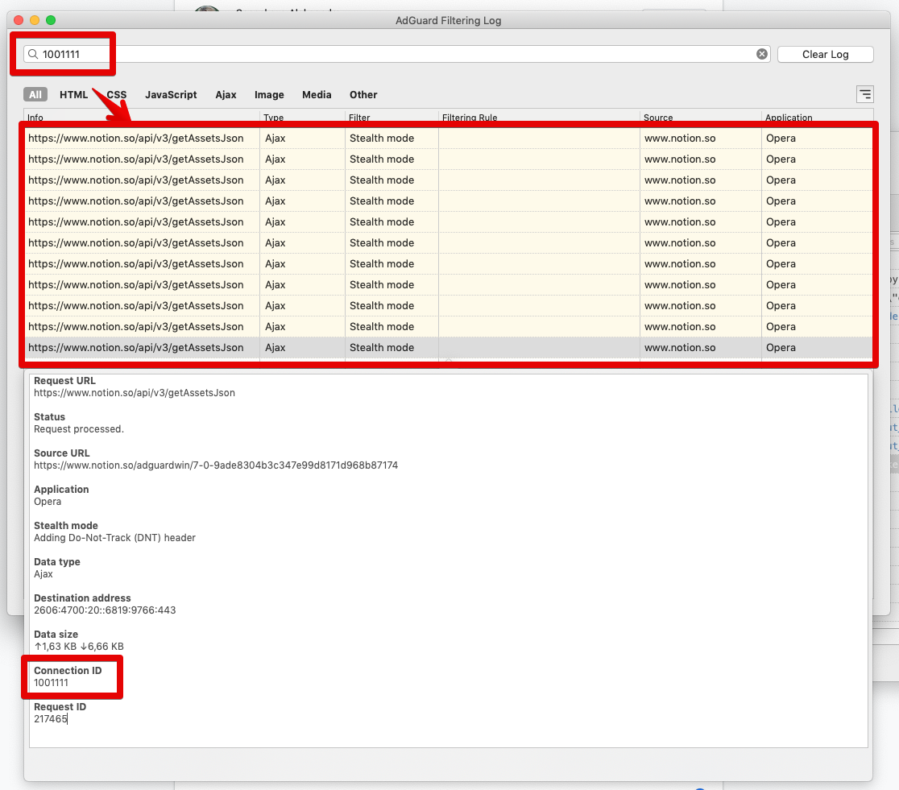Switch to the Media filter tab
Image resolution: width=899 pixels, height=790 pixels.
(317, 94)
